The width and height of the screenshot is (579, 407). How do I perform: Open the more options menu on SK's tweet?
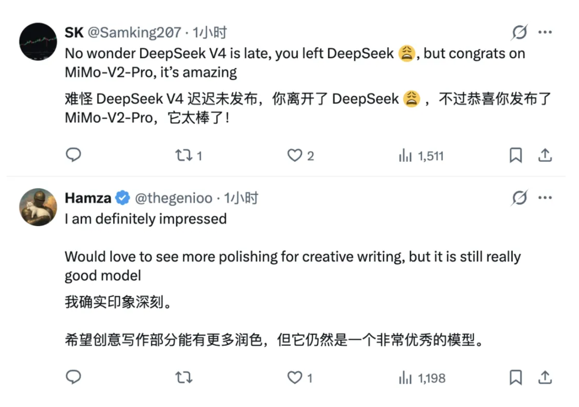[546, 32]
